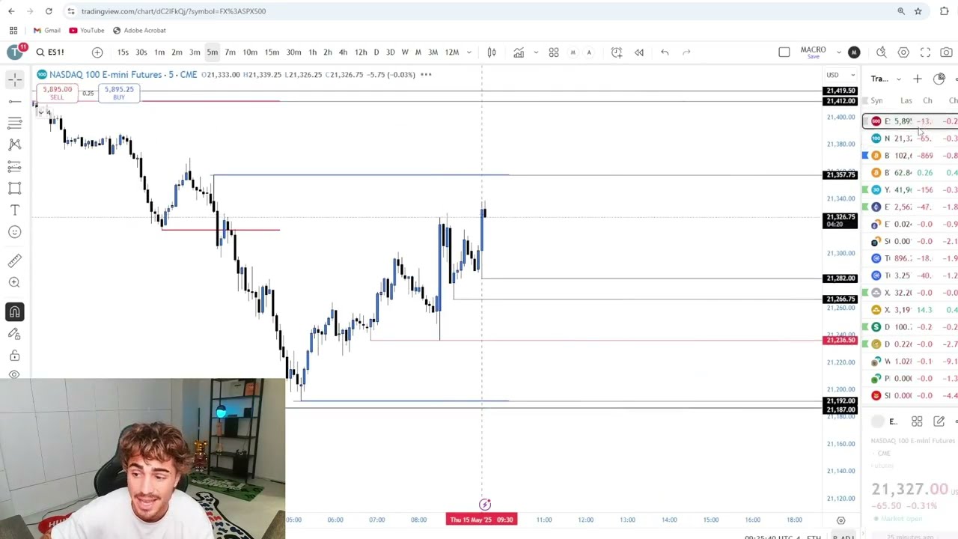Select the 1m timeframe
This screenshot has height=539, width=958.
[159, 52]
